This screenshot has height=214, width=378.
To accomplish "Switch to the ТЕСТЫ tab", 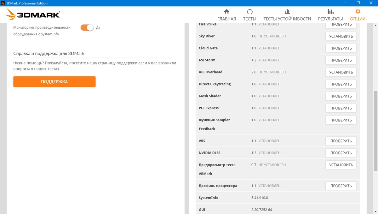I will (249, 15).
